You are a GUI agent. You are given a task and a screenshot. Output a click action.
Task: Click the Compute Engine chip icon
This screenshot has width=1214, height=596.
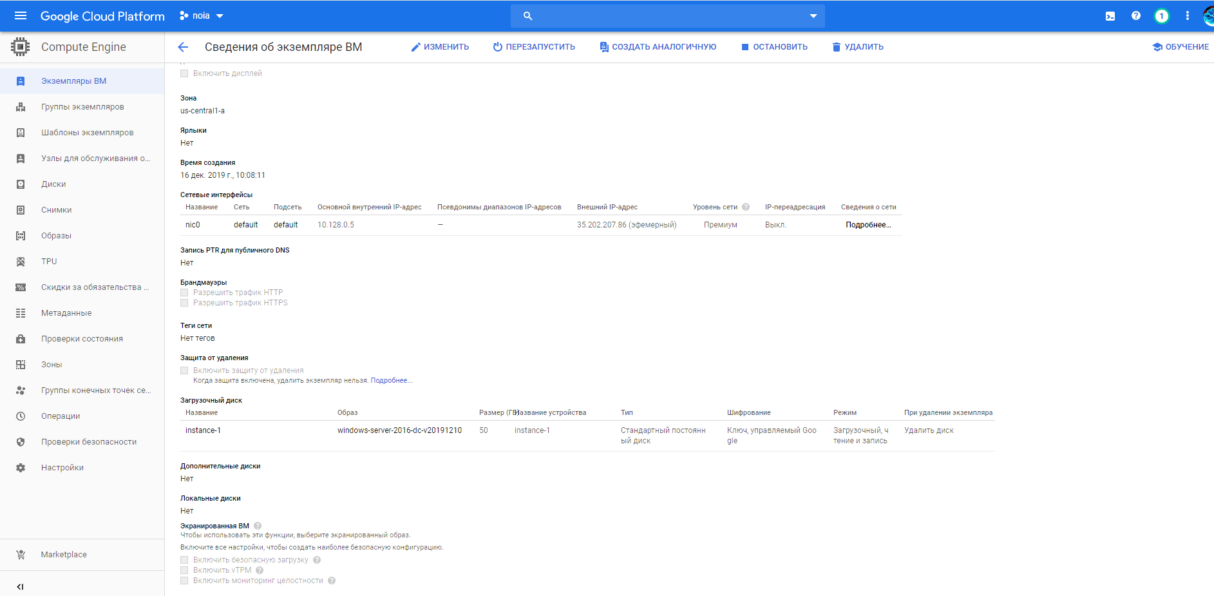21,47
